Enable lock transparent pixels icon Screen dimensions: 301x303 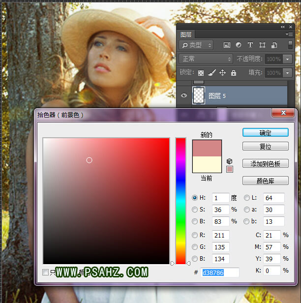(x=201, y=73)
